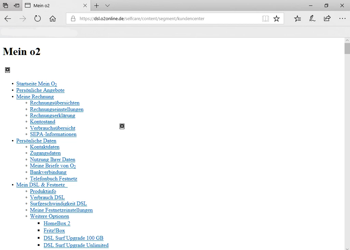Open Verbrauch DSL link

click(47, 197)
